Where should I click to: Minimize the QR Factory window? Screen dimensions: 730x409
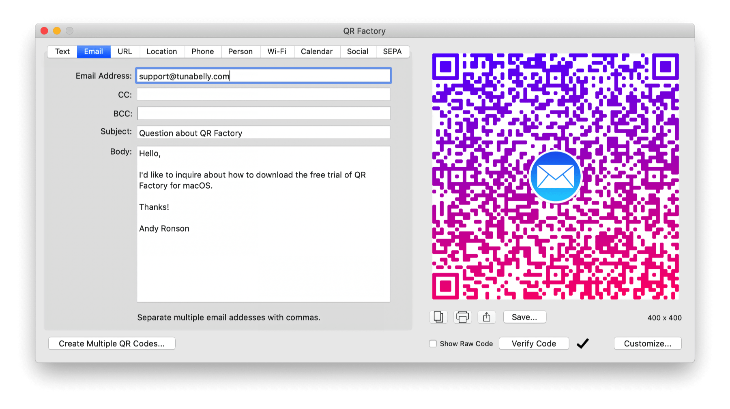coord(57,31)
